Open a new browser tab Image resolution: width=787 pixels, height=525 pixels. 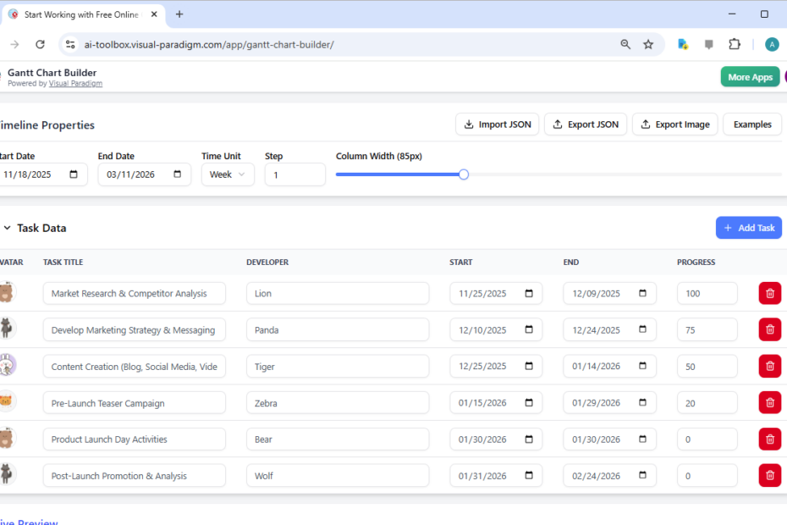(179, 14)
